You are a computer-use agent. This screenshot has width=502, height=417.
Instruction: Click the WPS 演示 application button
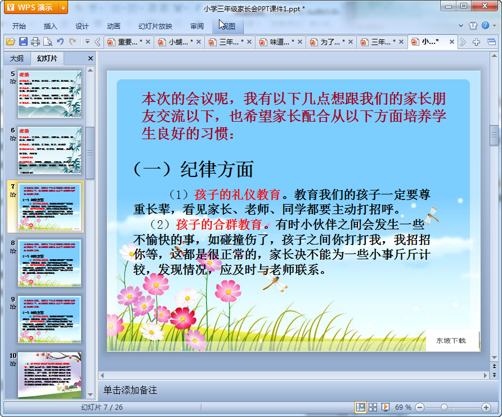tap(32, 8)
